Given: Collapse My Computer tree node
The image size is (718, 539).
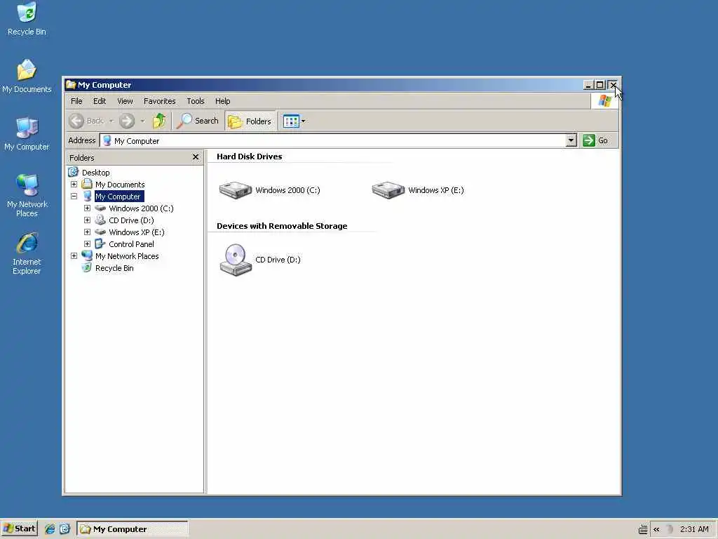Looking at the screenshot, I should point(74,197).
